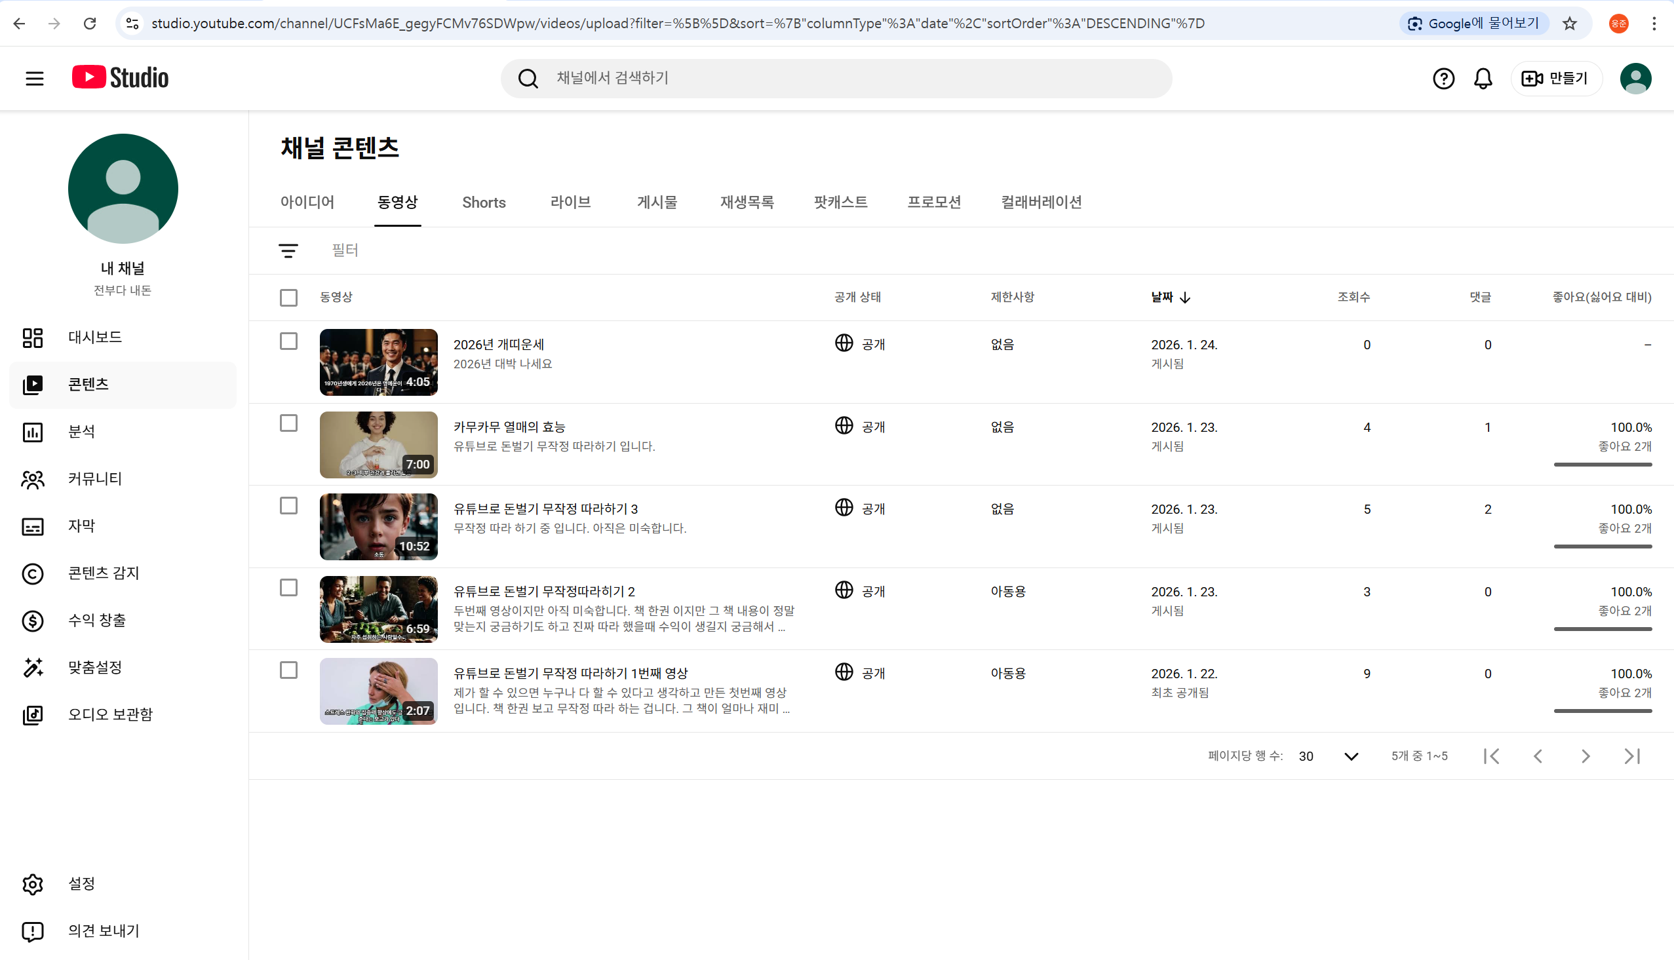Viewport: 1674px width, 960px height.
Task: Open the help question mark icon
Action: (1443, 79)
